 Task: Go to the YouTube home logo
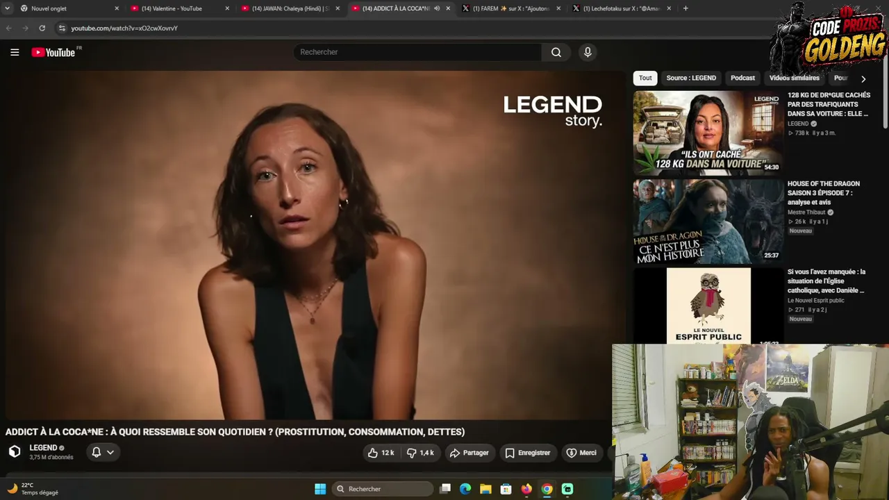(53, 53)
